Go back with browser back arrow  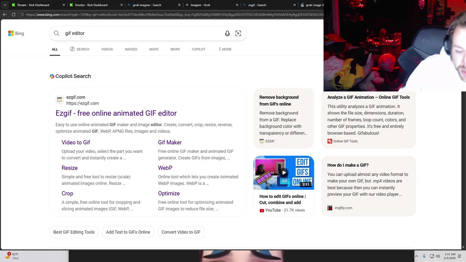tap(5, 15)
